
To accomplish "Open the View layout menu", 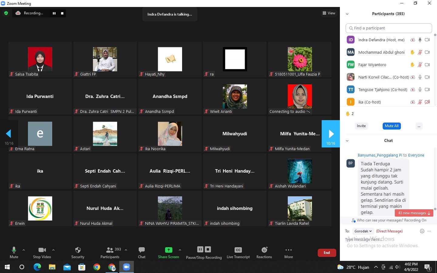I will click(329, 13).
